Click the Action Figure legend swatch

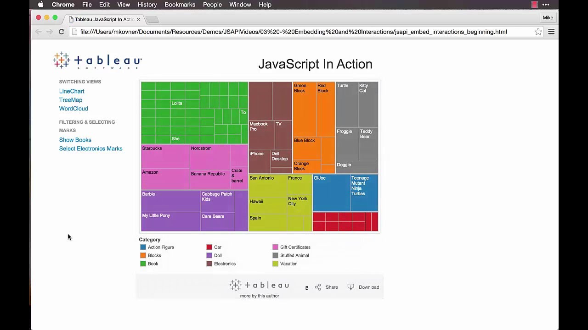click(x=143, y=247)
